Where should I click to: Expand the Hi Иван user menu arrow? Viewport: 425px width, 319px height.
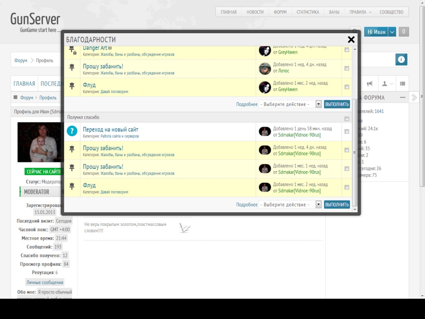click(x=392, y=32)
